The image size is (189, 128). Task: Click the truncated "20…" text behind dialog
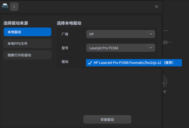coord(167,42)
